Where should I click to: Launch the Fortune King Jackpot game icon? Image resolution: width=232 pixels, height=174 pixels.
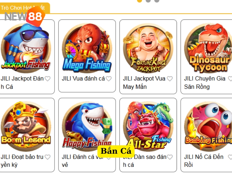(x=148, y=48)
